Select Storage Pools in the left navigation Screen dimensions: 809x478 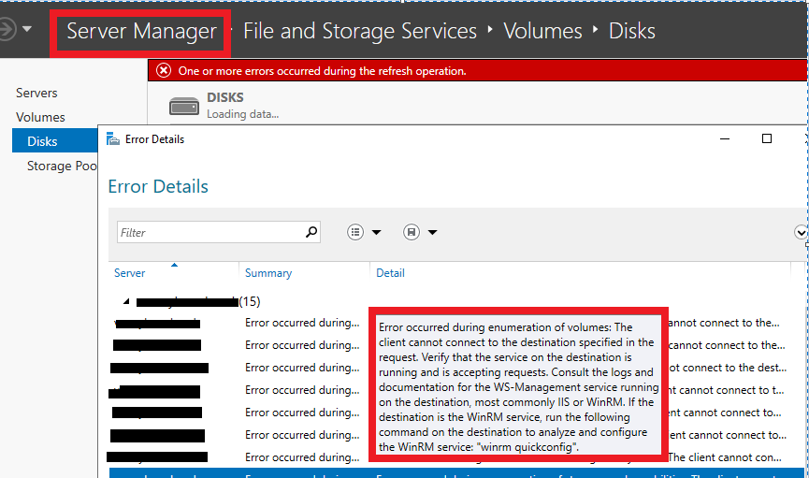62,166
